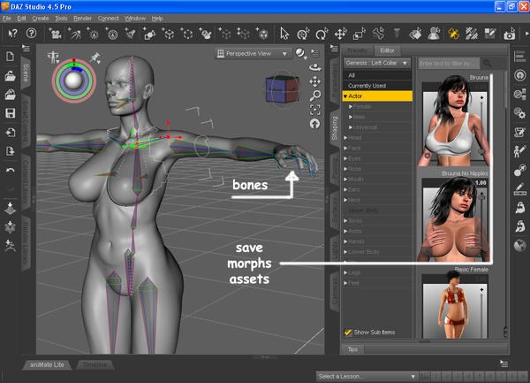Viewport: 530px width, 383px height.
Task: Click the figure with pencil icon in right sidebar
Action: (x=520, y=151)
